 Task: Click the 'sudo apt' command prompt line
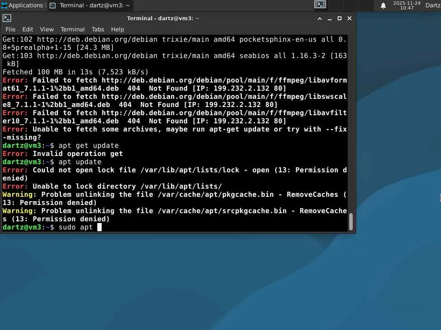coord(52,227)
